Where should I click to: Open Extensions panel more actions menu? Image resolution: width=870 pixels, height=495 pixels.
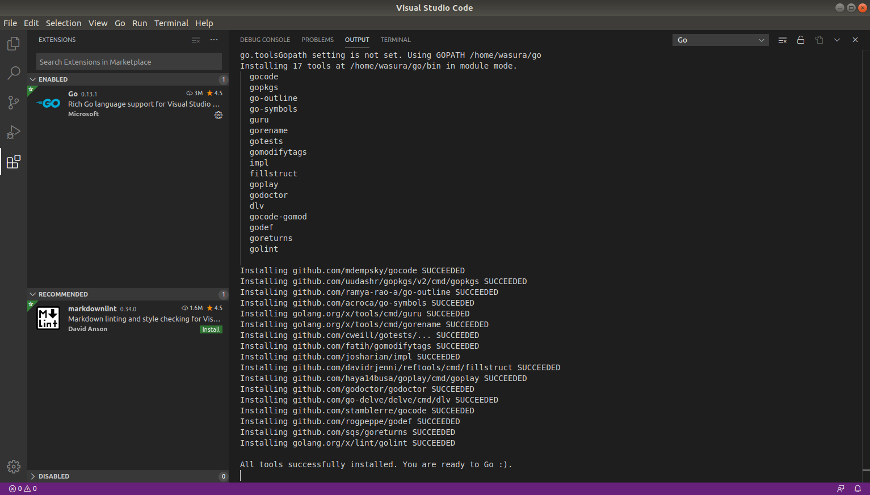(x=214, y=40)
